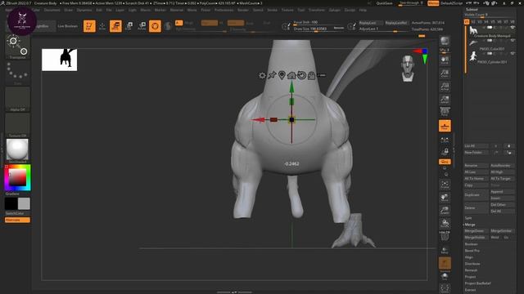Expand the Project section
The image size is (524, 294).
tap(470, 277)
